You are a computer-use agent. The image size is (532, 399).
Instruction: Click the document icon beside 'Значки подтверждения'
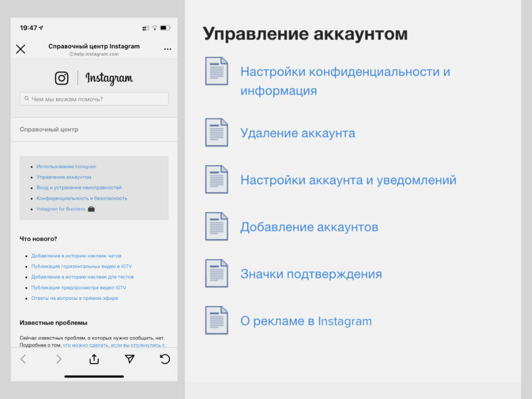coord(217,273)
